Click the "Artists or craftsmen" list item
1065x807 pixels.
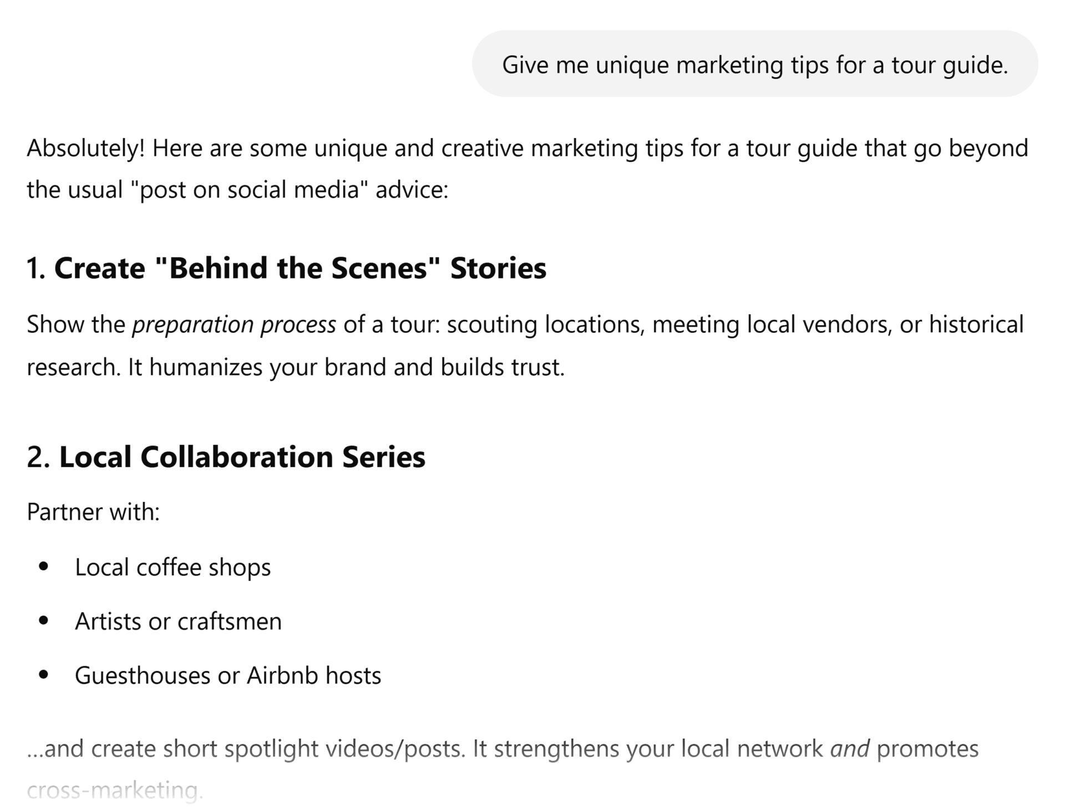pyautogui.click(x=178, y=621)
